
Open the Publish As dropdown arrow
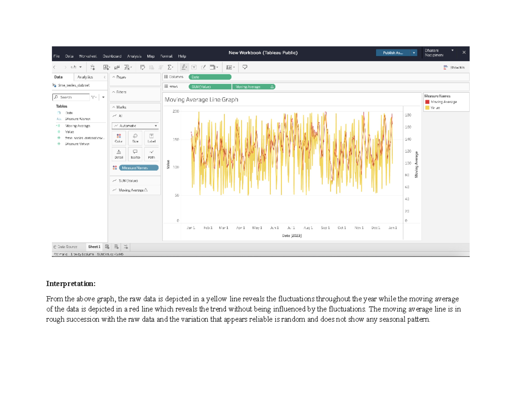point(413,52)
